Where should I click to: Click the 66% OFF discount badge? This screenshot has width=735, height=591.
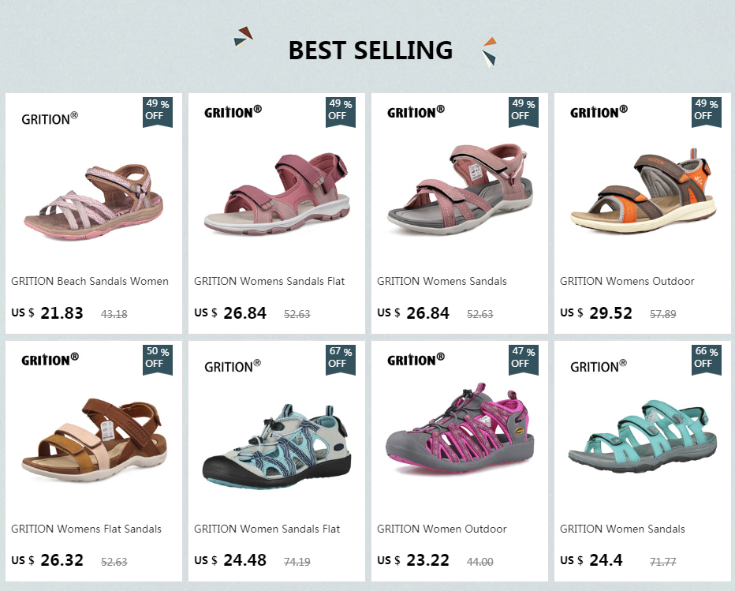click(x=703, y=357)
